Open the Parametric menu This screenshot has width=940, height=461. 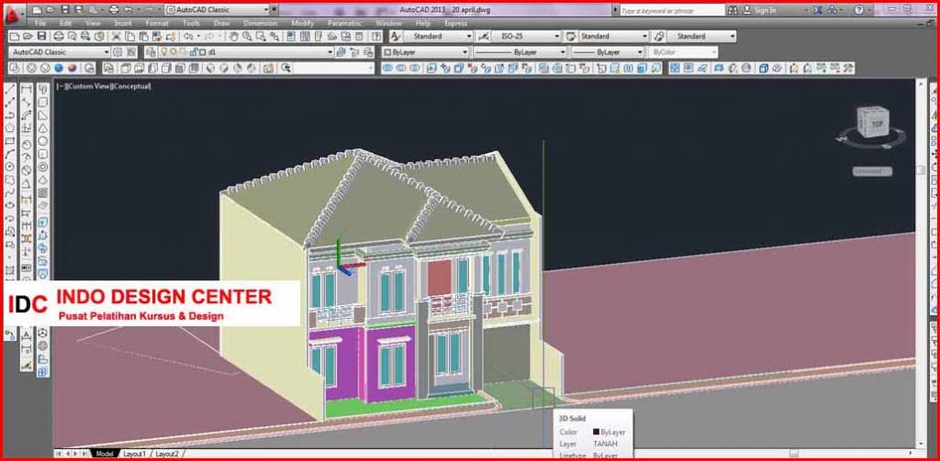(x=344, y=23)
